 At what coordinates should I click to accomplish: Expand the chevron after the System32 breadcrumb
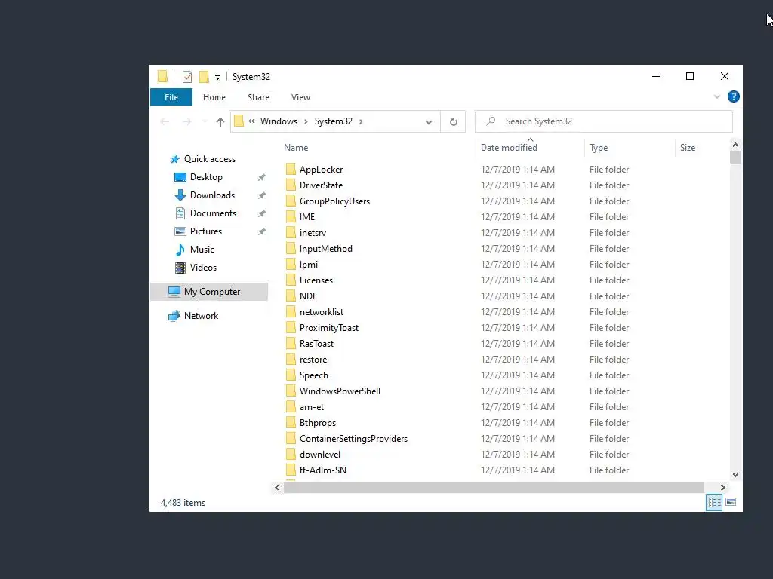coord(361,121)
